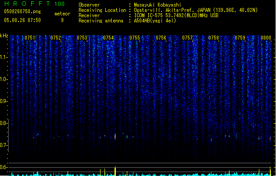Click the 0.7 kHz axis label
The width and height of the screenshot is (276, 176).
(x=4, y=145)
